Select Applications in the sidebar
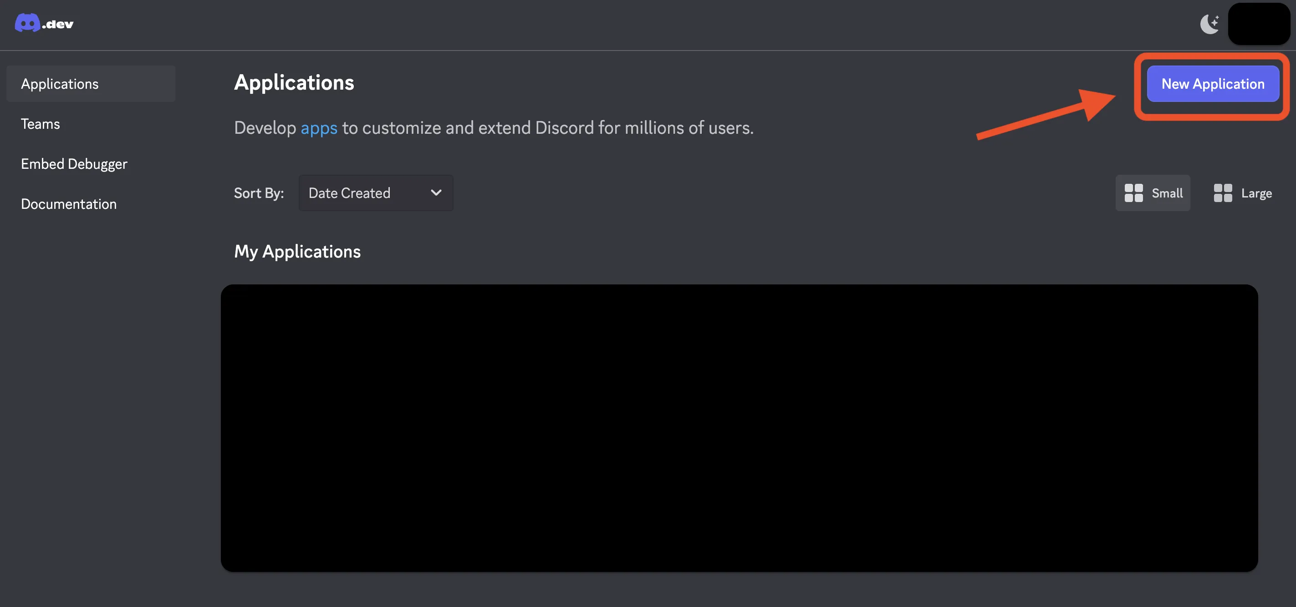The height and width of the screenshot is (607, 1296). [x=60, y=84]
